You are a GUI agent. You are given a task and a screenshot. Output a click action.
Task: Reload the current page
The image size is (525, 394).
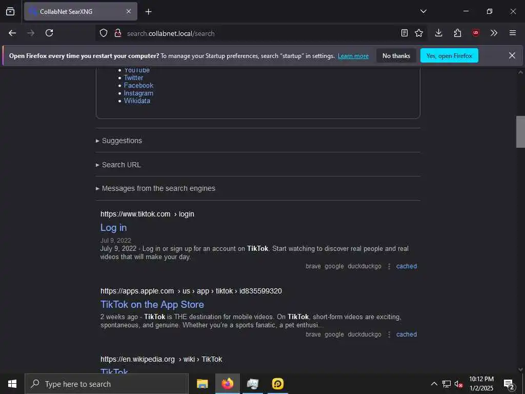[x=49, y=33]
